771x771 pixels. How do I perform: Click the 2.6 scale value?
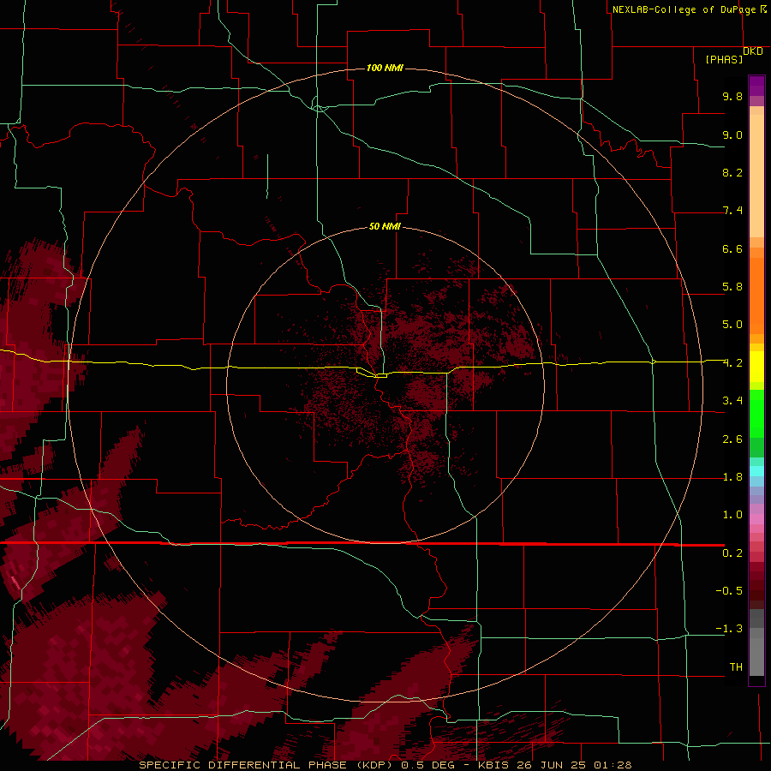732,439
